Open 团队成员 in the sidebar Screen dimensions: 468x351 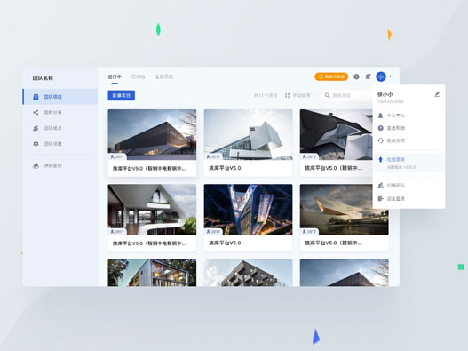[60, 128]
